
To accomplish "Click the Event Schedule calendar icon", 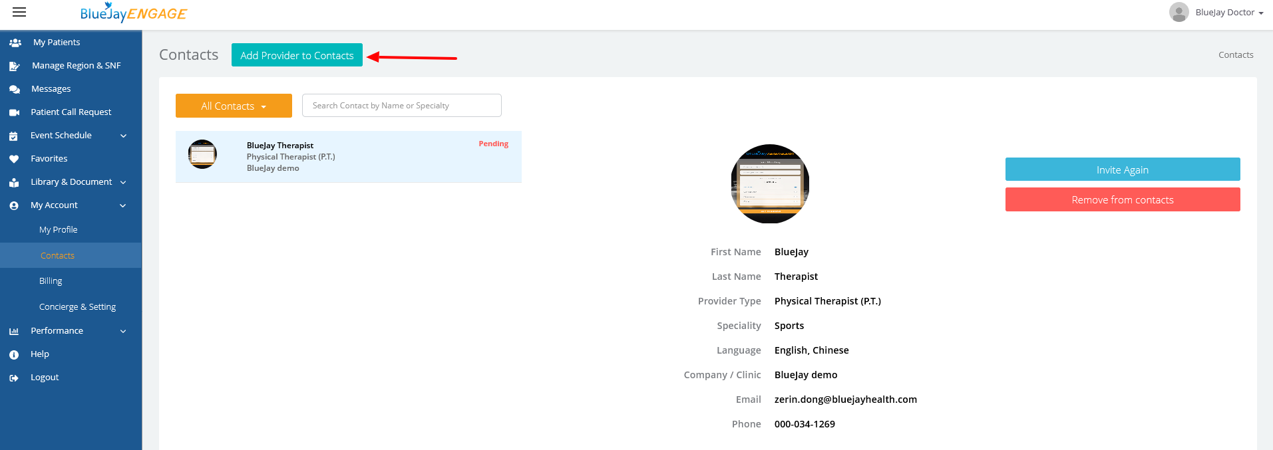I will pos(13,136).
